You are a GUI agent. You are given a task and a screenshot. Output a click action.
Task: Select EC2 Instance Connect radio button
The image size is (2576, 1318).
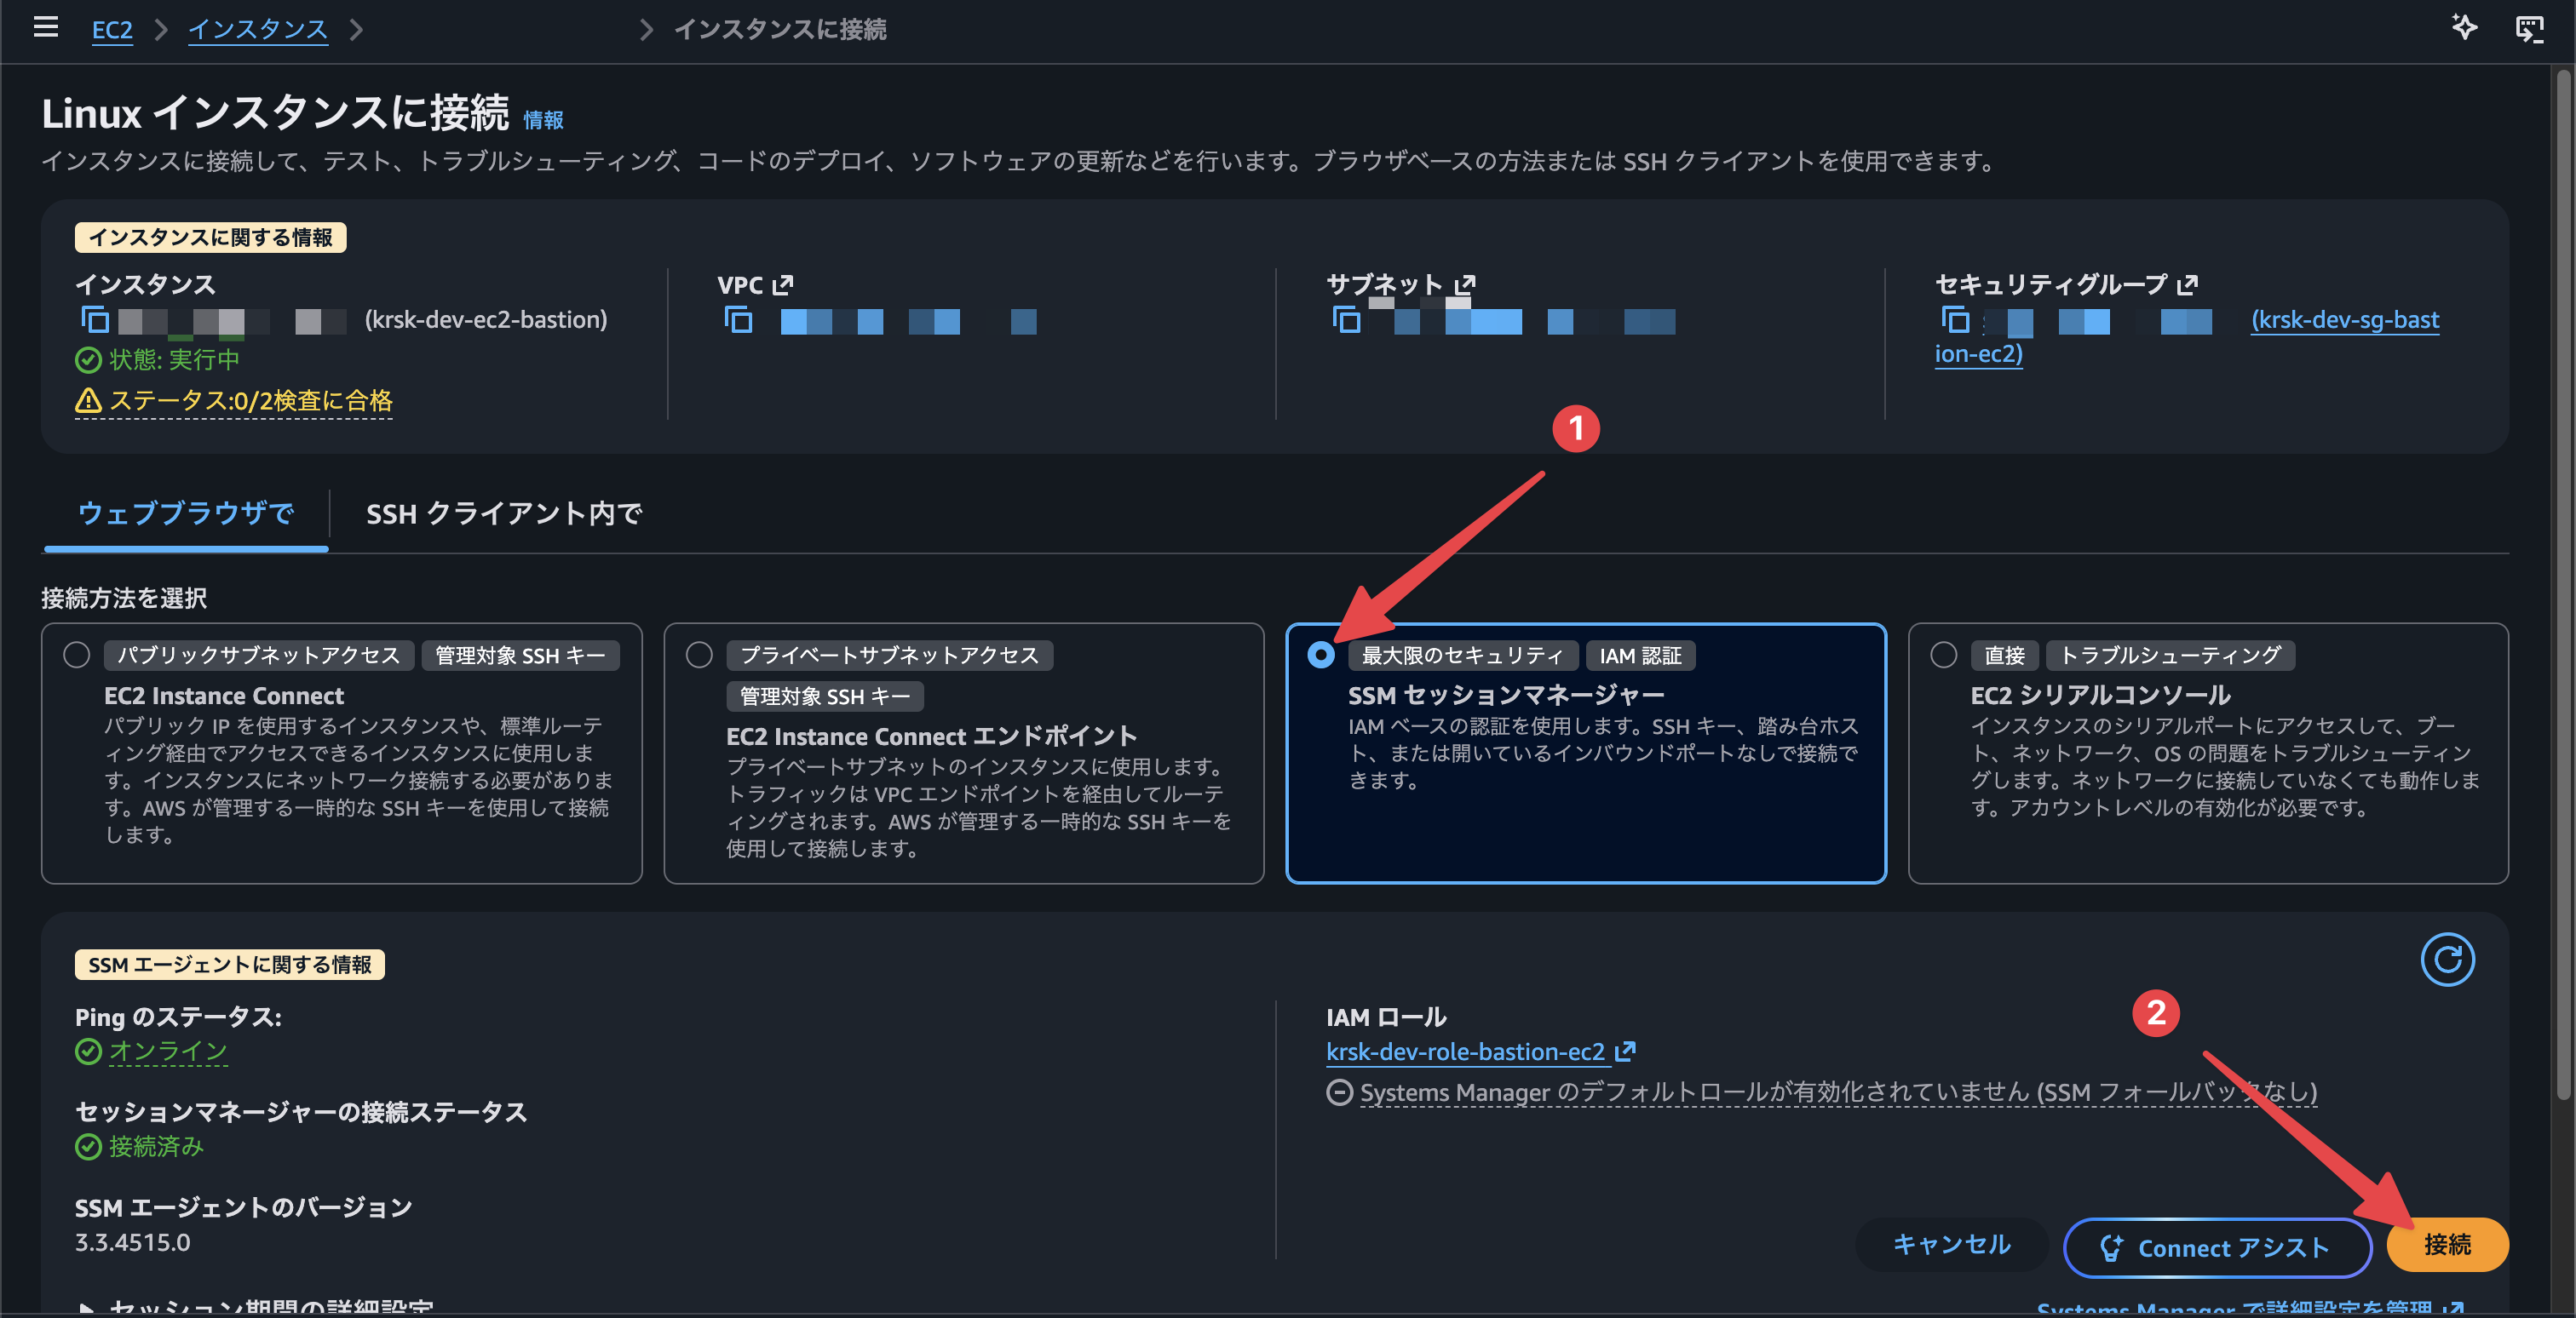pyautogui.click(x=77, y=656)
